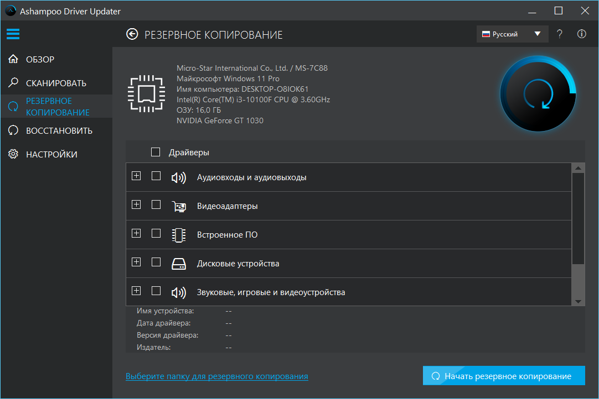Click the restore icon beside Восстановить
599x399 pixels.
[x=13, y=130]
